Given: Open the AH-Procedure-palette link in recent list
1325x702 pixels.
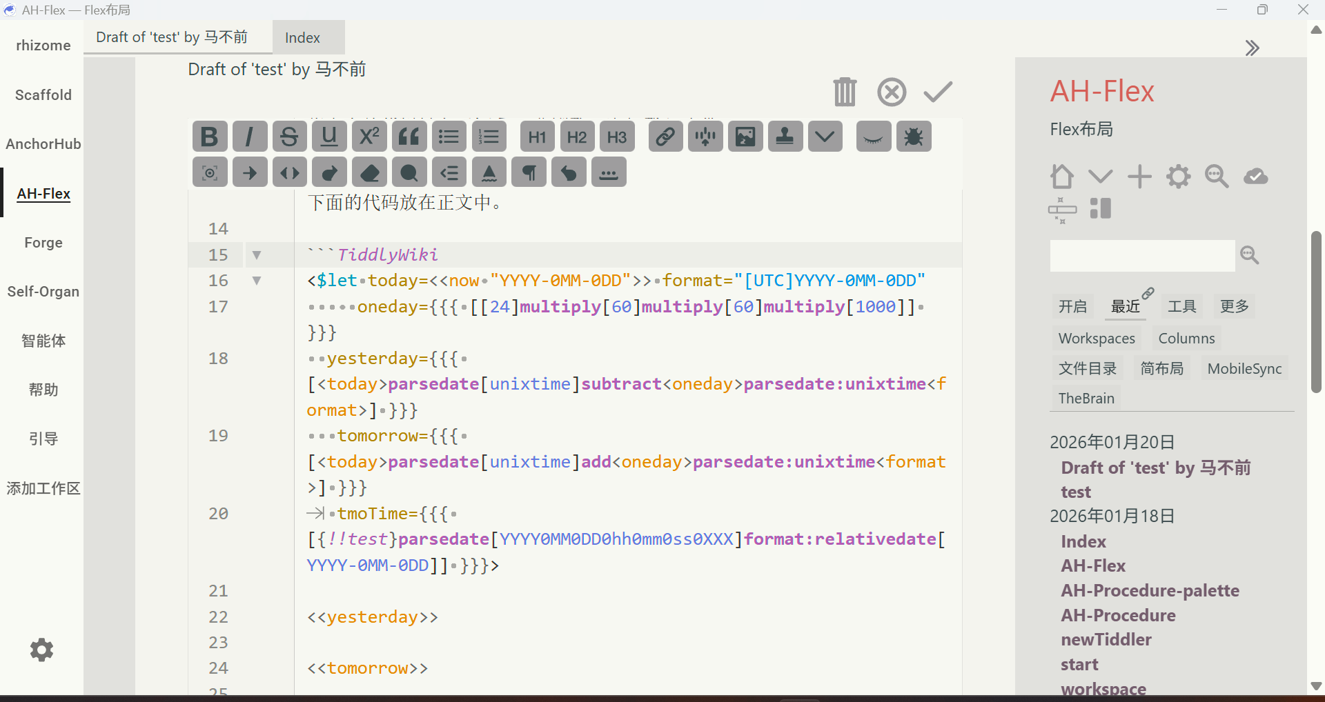Looking at the screenshot, I should [1150, 591].
